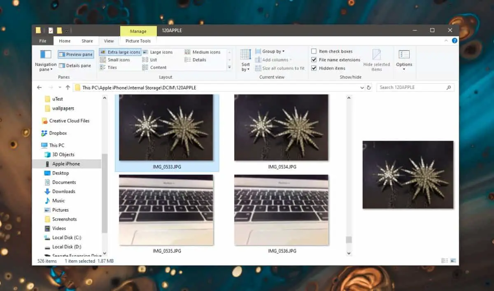494x291 pixels.
Task: Open the Navigation pane menu
Action: coord(46,61)
